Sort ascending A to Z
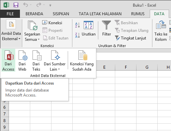The height and width of the screenshot is (131, 171). [77, 25]
